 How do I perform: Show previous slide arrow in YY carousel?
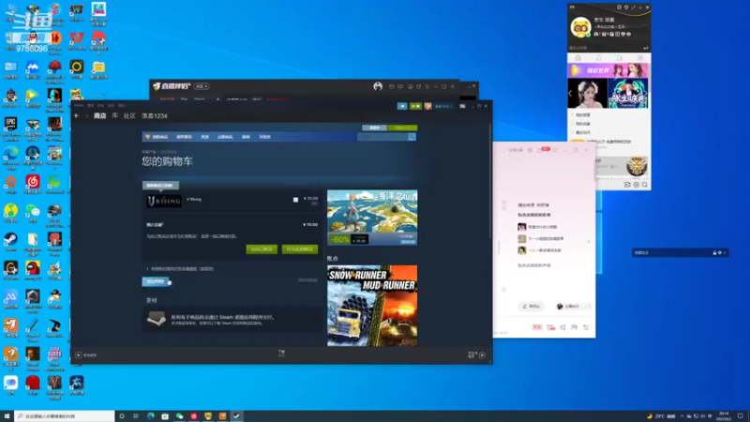tap(570, 93)
